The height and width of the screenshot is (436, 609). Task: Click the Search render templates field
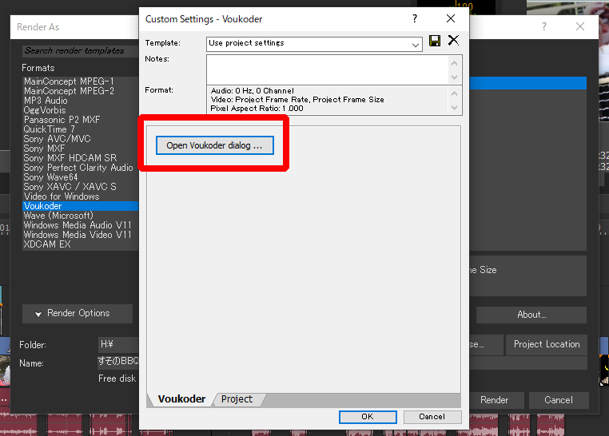point(80,50)
